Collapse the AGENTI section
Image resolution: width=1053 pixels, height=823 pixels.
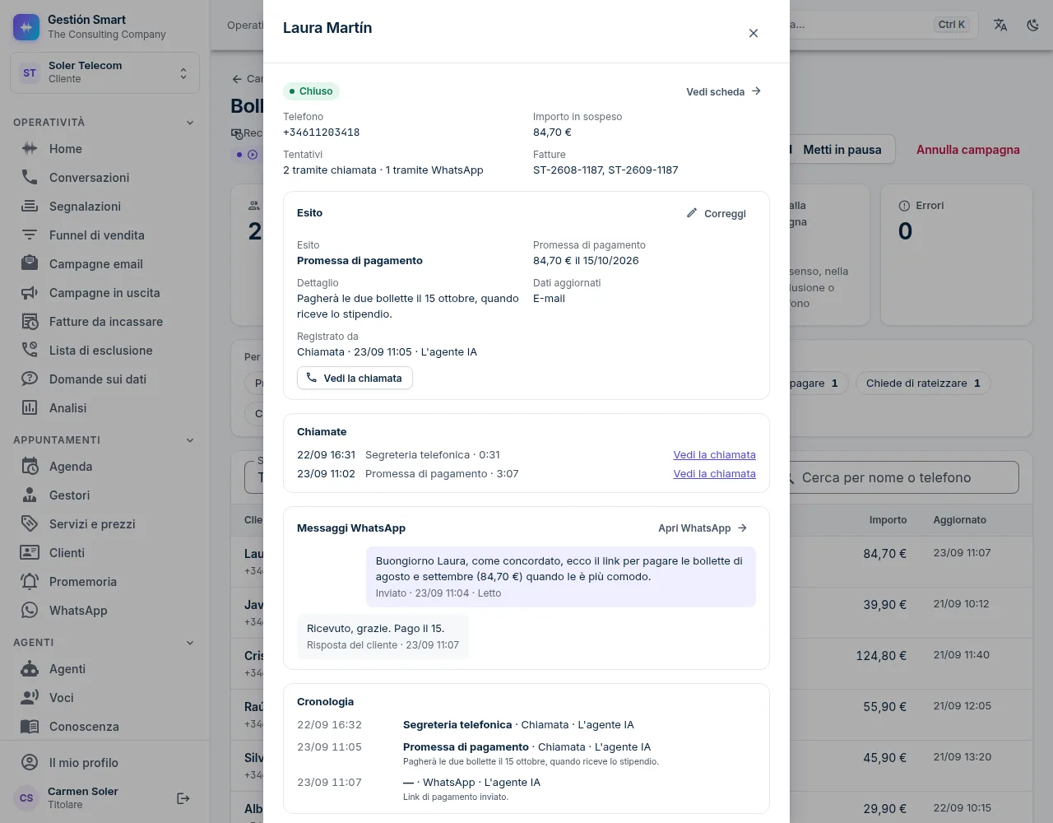(190, 643)
